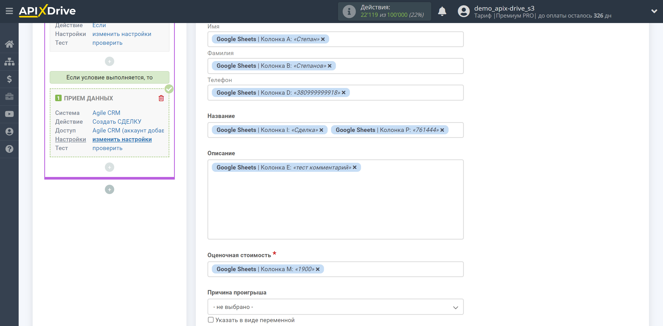663x326 pixels.
Task: Remove Колонка B «Степанов» tag
Action: pos(330,66)
